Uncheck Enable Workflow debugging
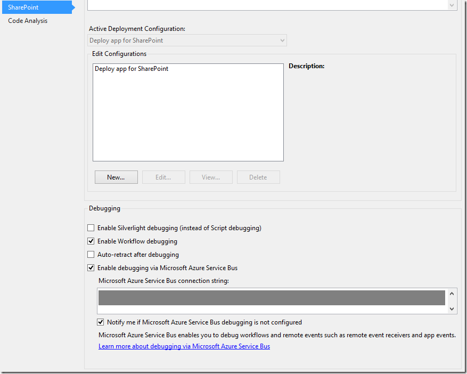 tap(91, 241)
